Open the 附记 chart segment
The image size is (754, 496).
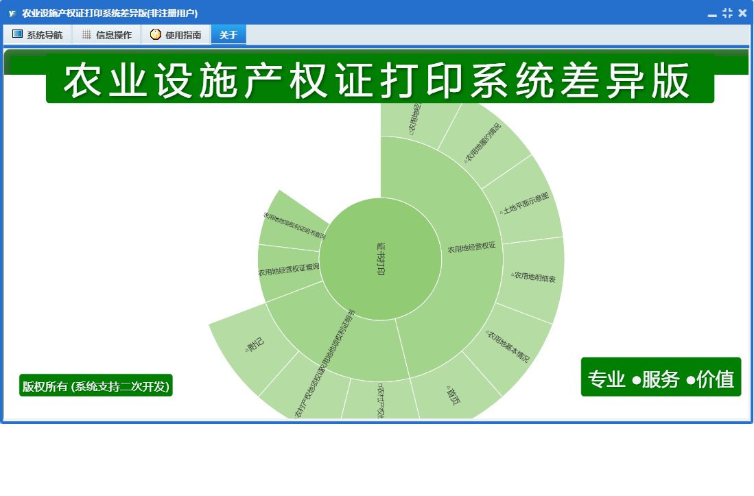(254, 346)
